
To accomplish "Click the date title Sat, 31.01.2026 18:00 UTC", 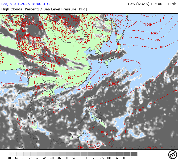I will 26,4.
